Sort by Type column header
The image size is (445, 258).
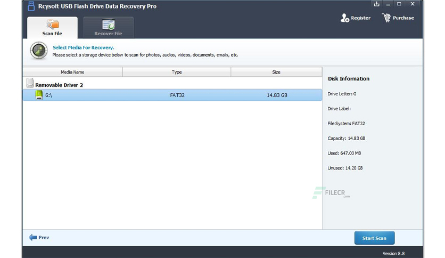coord(177,72)
